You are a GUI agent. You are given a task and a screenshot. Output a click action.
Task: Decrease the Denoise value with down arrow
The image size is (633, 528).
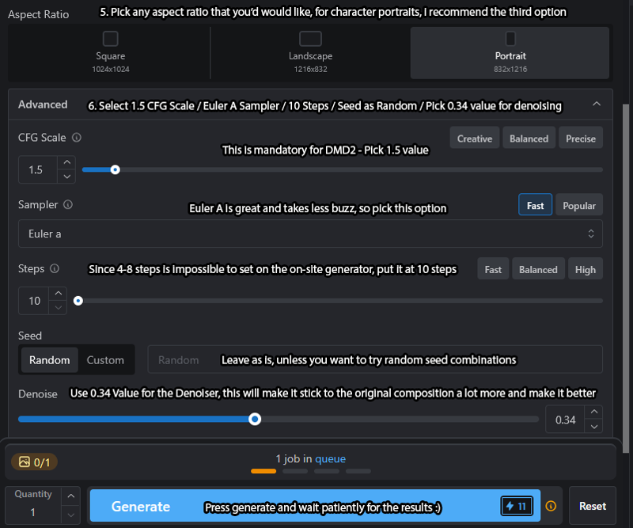[594, 426]
